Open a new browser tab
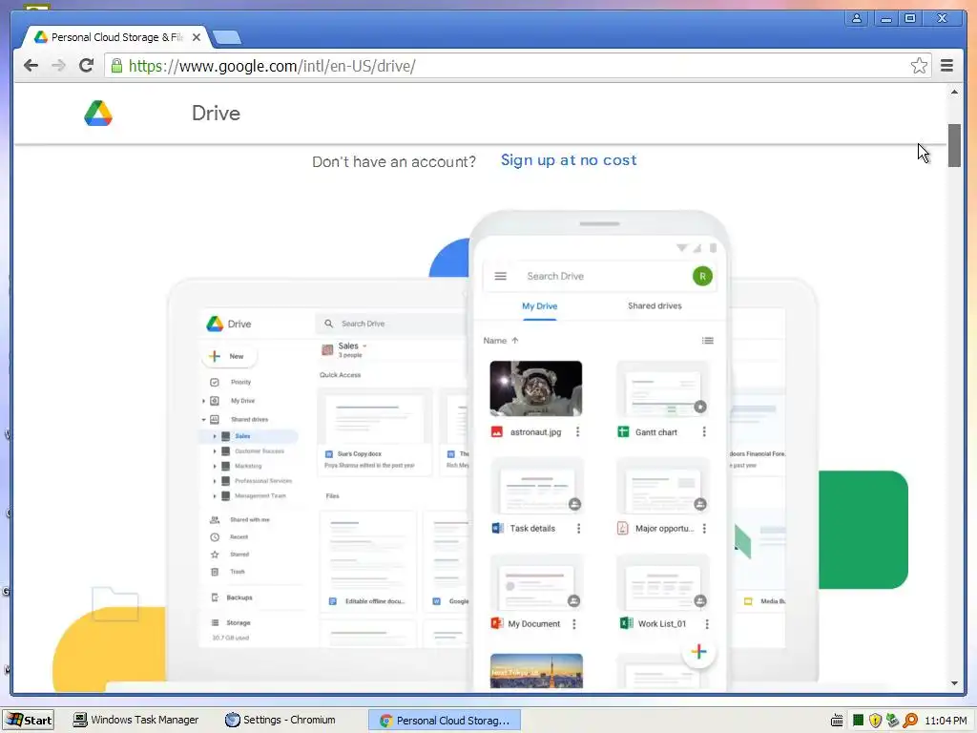 [x=226, y=38]
